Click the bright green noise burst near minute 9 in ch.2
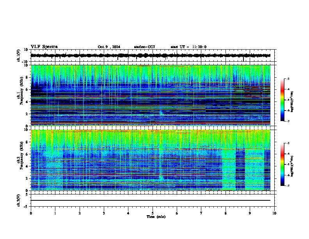The height and width of the screenshot is (239, 309). click(254, 169)
